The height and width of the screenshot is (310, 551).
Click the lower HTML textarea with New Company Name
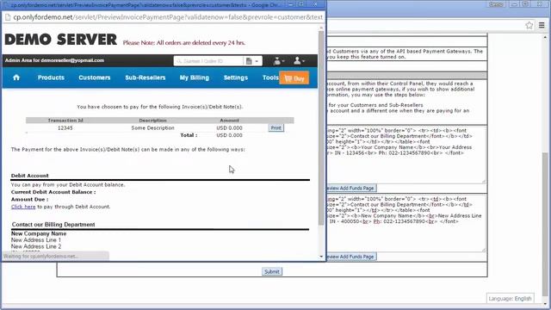click(406, 223)
